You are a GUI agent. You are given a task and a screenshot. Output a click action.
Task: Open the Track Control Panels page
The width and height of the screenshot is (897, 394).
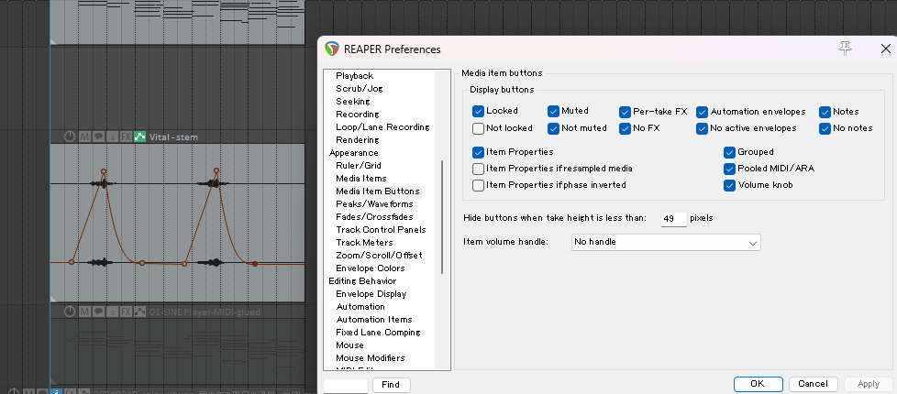381,230
